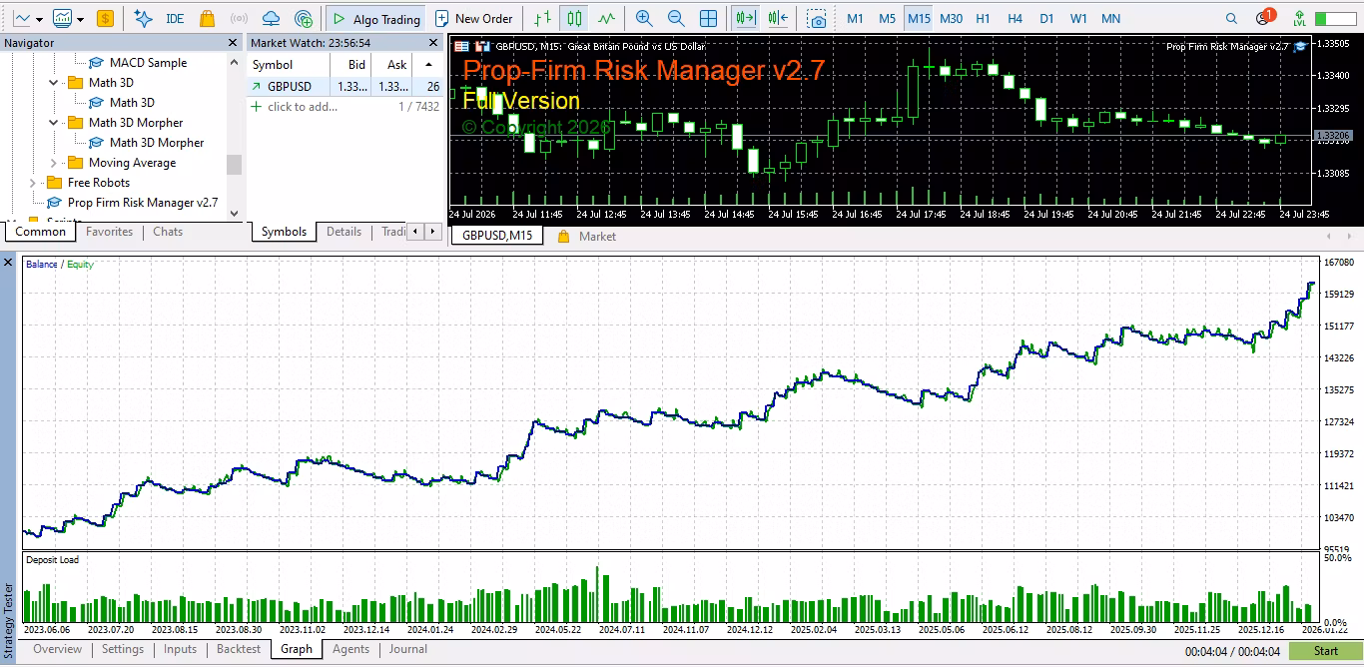
Task: Close the Market Watch panel
Action: click(x=433, y=42)
